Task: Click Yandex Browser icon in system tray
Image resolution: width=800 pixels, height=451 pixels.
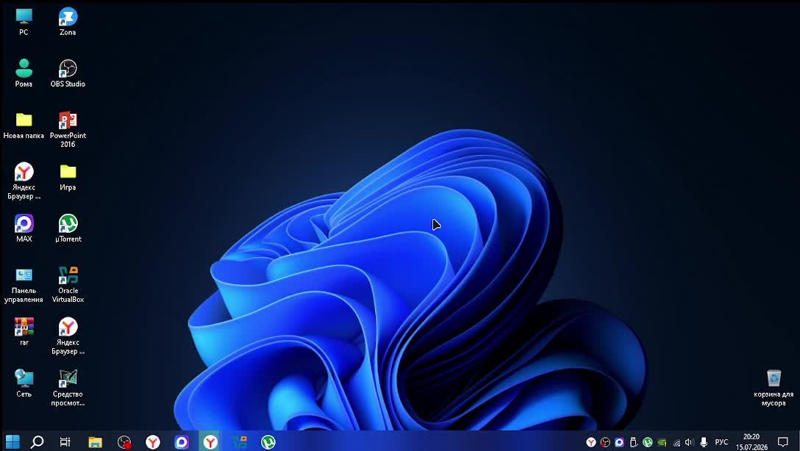Action: tap(591, 442)
